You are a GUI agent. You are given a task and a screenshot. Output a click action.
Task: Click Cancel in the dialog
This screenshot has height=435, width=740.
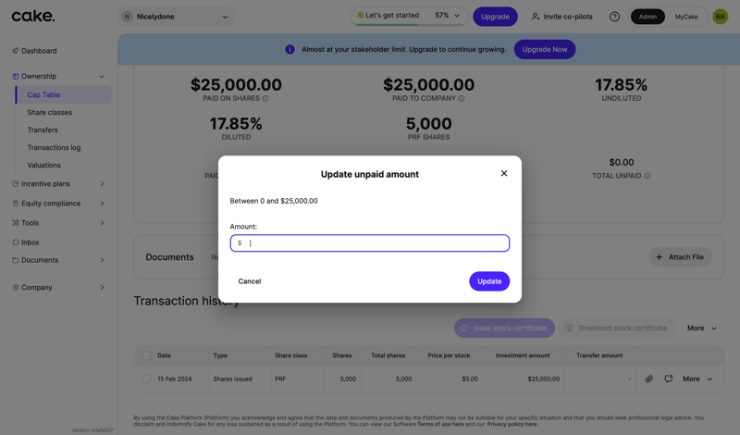(x=250, y=281)
